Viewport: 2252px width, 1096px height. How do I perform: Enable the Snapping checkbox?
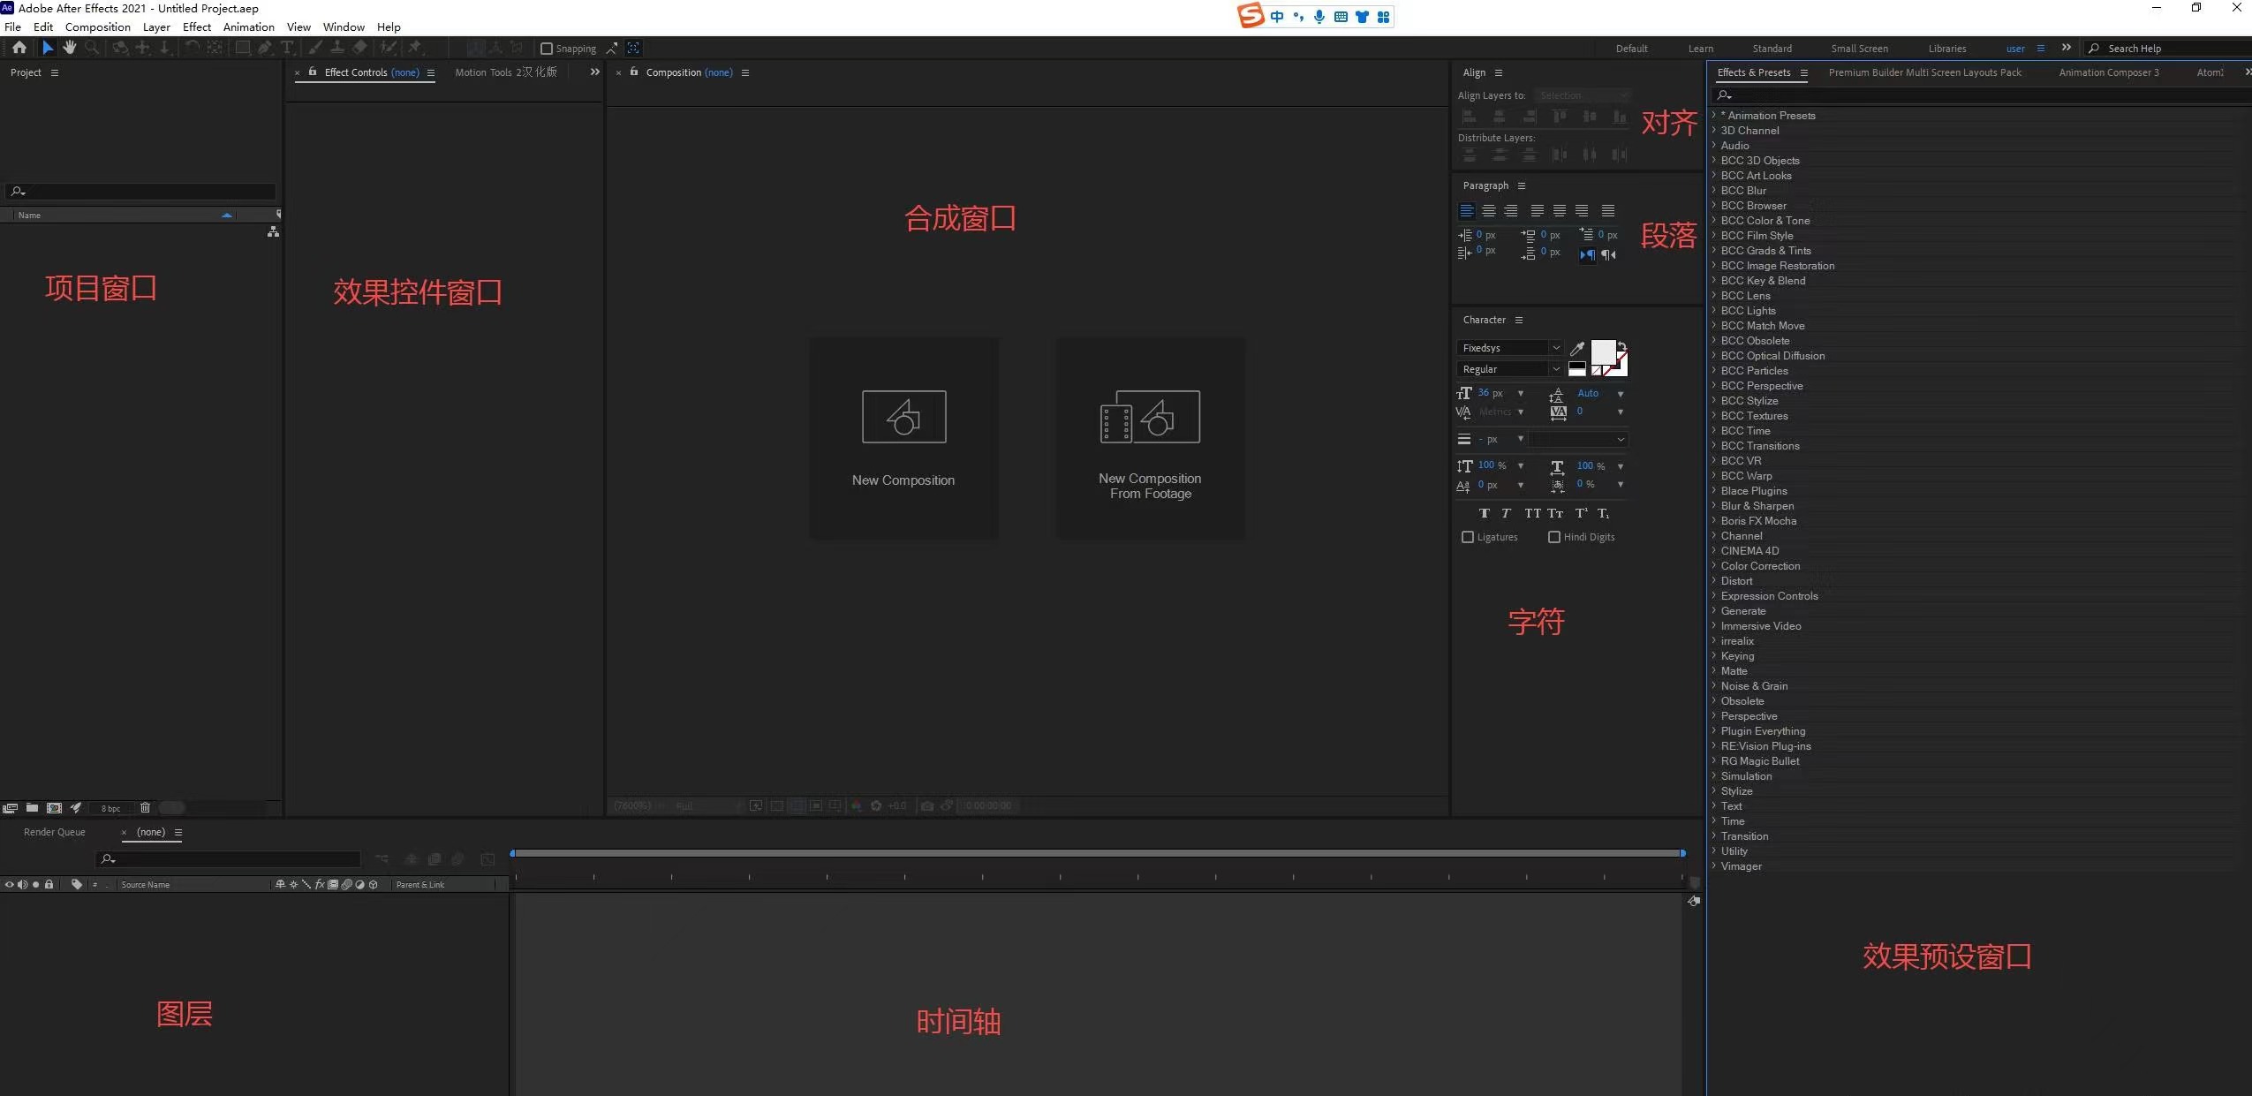[547, 49]
